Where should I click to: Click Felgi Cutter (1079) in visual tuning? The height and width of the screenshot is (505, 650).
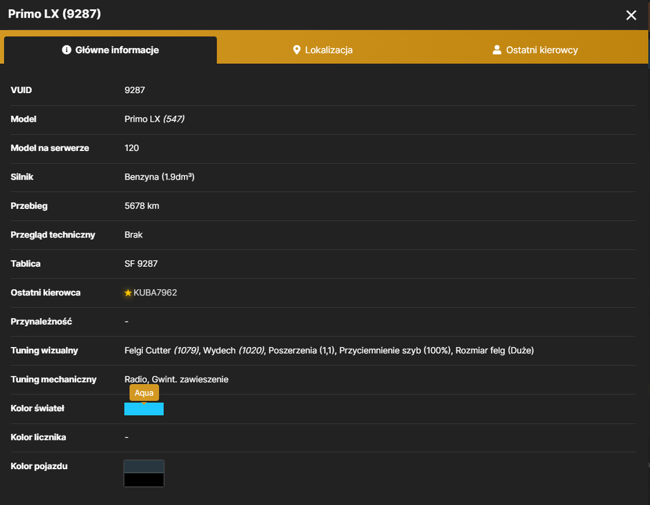pyautogui.click(x=162, y=351)
